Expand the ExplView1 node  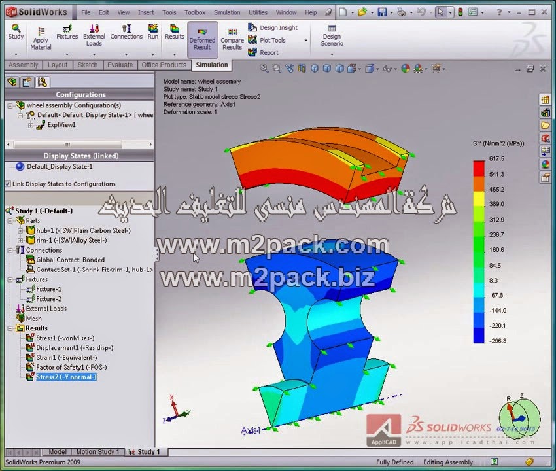31,125
